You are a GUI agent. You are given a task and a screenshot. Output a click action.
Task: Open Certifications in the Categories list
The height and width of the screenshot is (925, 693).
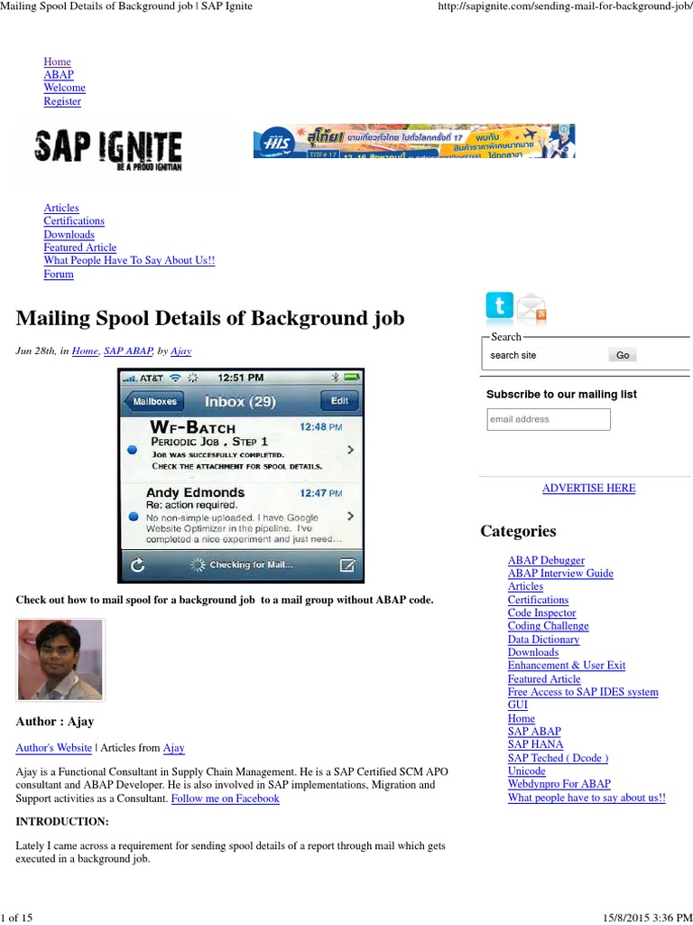(x=539, y=600)
